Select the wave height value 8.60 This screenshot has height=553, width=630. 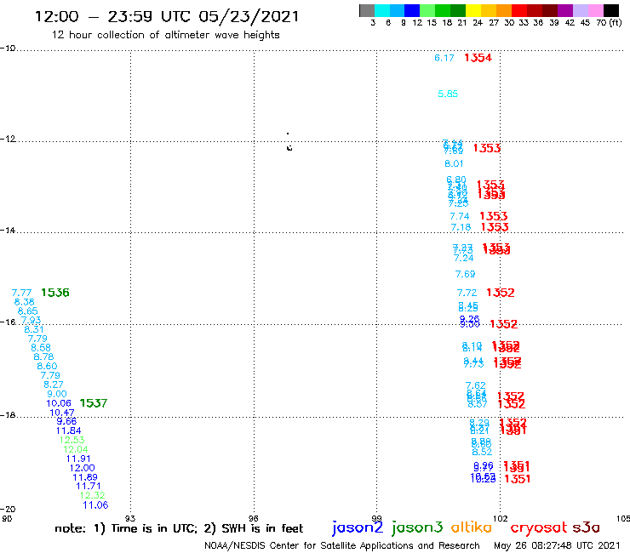coord(47,366)
